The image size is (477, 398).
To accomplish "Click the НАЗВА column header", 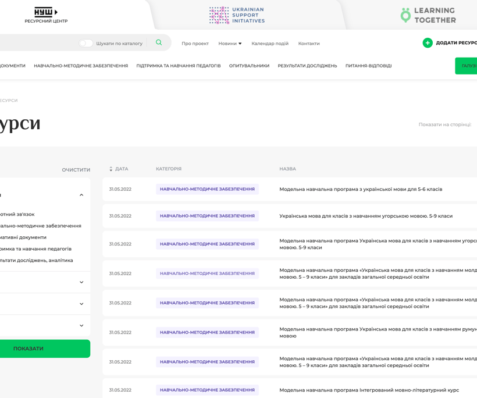I will (x=287, y=169).
